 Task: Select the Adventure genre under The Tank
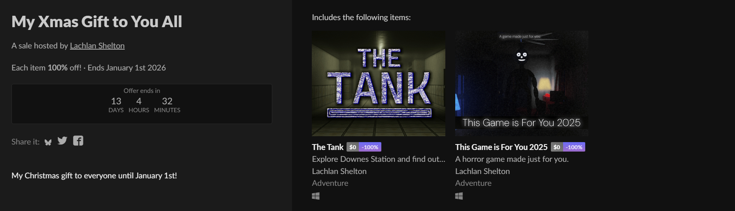coord(330,183)
